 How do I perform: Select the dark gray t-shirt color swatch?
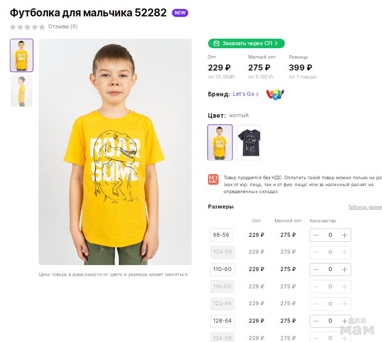pos(248,142)
